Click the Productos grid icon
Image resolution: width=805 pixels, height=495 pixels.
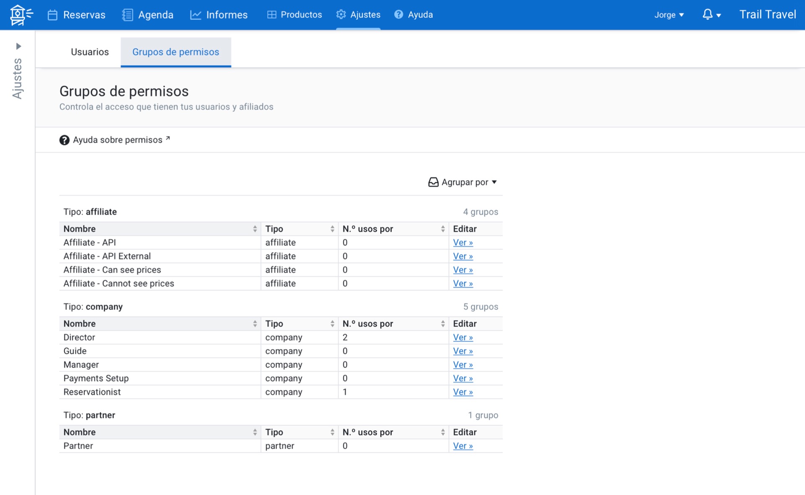tap(272, 15)
